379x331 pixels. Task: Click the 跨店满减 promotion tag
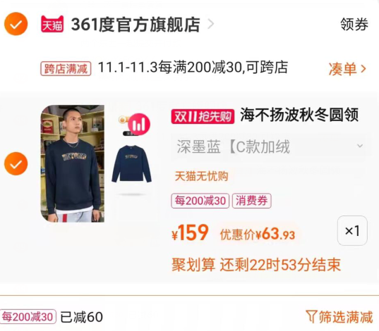pyautogui.click(x=66, y=69)
